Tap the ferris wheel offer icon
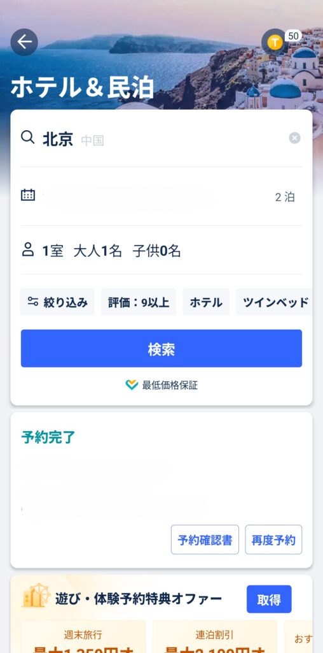This screenshot has height=653, width=323. pyautogui.click(x=36, y=595)
